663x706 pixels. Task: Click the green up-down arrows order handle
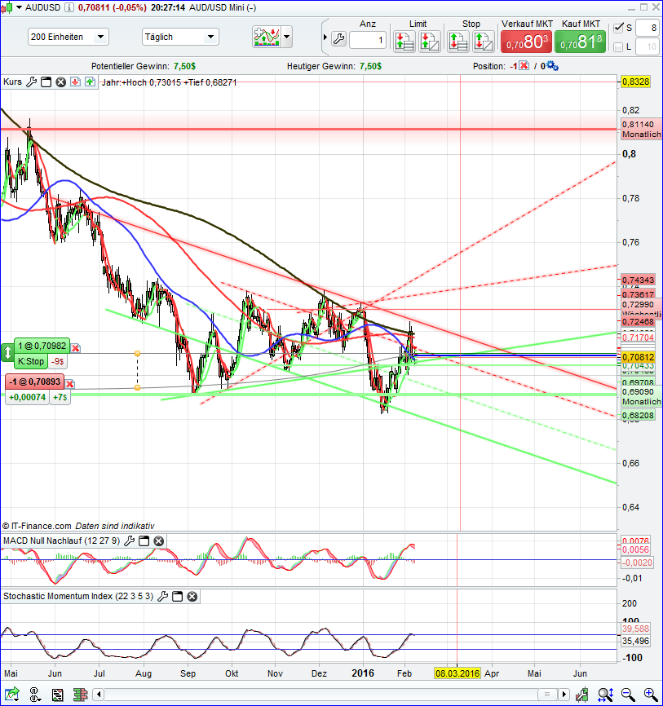(x=7, y=352)
